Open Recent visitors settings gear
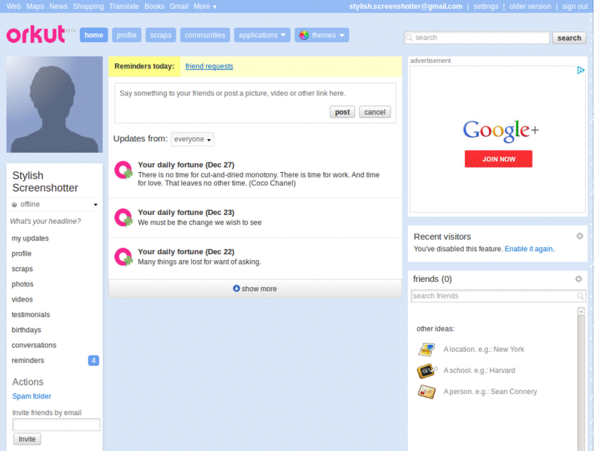The height and width of the screenshot is (451, 601). pos(579,236)
